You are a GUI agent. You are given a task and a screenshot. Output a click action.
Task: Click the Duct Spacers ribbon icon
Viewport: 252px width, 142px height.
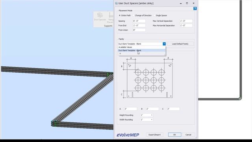[100, 17]
